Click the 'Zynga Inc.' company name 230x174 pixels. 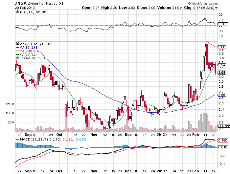tap(36, 3)
